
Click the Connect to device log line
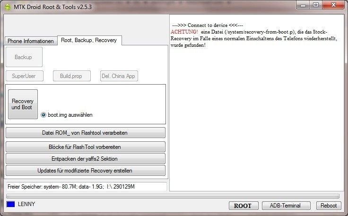pyautogui.click(x=207, y=25)
